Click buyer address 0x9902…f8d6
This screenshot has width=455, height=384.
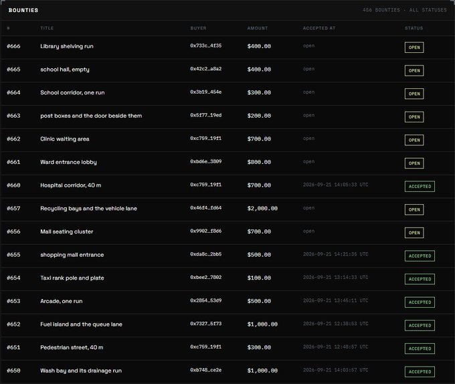click(205, 231)
